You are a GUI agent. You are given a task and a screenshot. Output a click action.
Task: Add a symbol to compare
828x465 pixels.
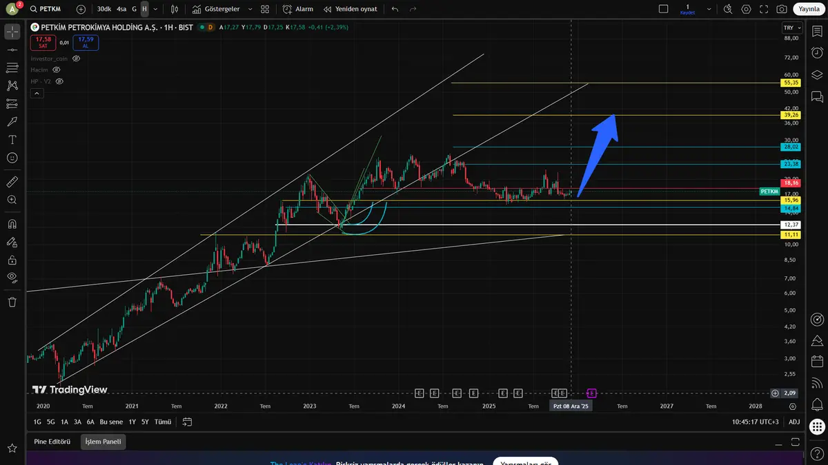pos(81,9)
